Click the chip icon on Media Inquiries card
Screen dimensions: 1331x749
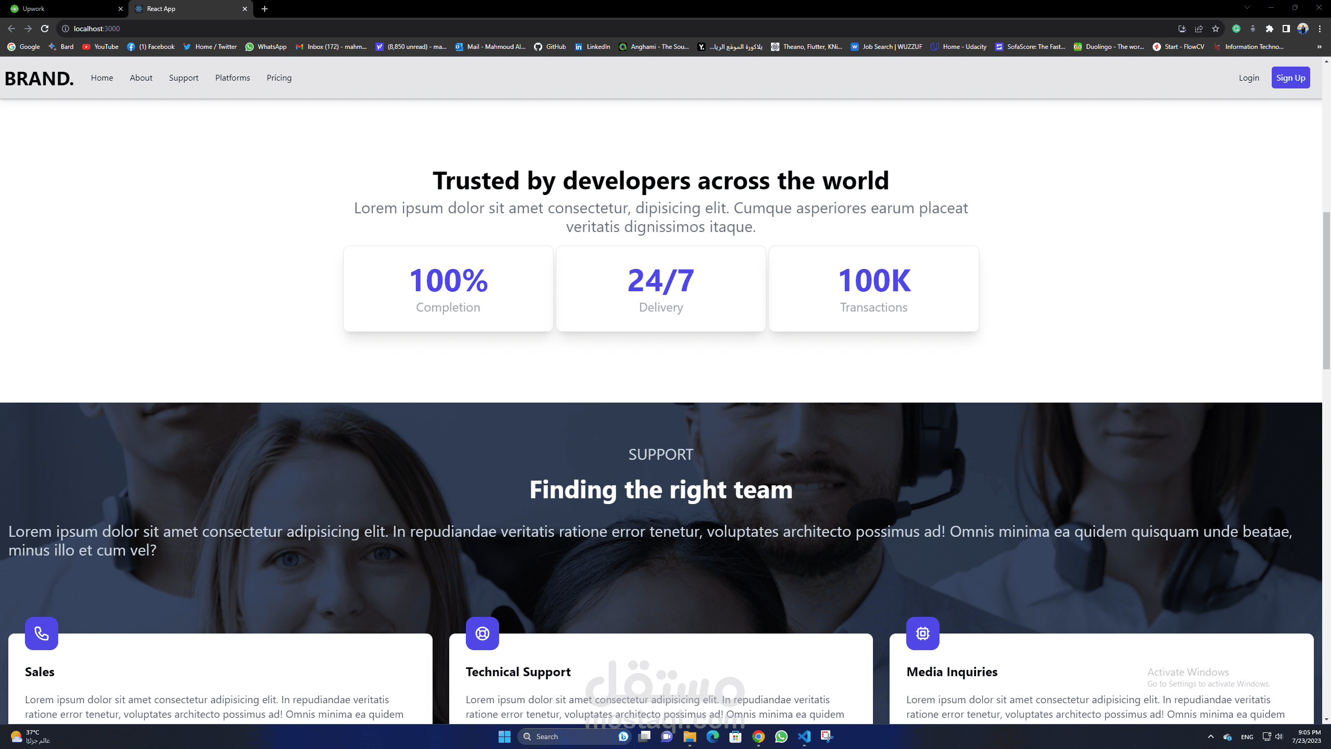click(922, 633)
